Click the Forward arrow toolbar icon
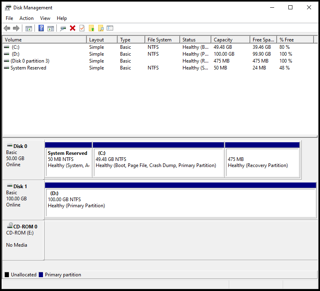Viewport: 320px width, 291px height. click(x=16, y=28)
